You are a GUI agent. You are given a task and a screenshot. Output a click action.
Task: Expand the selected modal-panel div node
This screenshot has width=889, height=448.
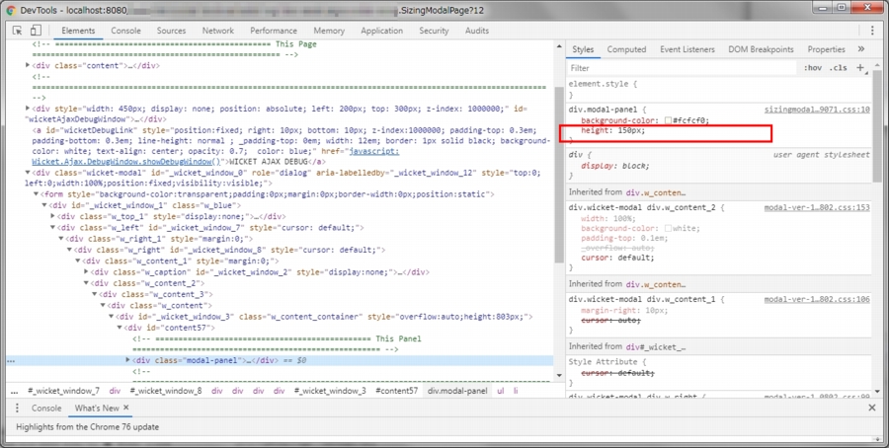[128, 360]
